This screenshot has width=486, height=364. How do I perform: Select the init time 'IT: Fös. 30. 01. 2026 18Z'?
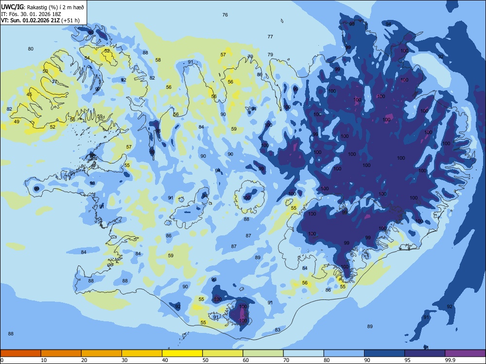tap(31, 14)
